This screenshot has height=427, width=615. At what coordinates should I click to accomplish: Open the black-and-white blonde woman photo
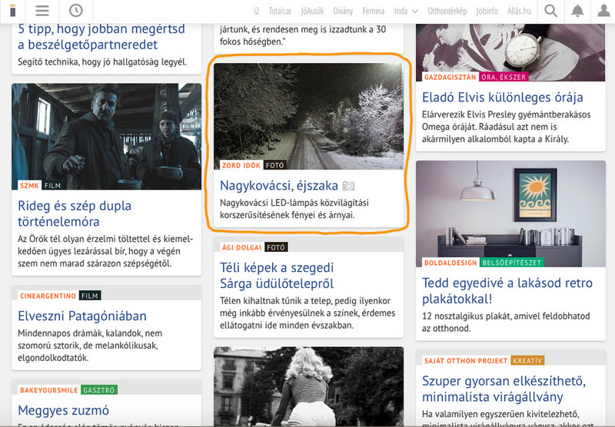pyautogui.click(x=308, y=386)
